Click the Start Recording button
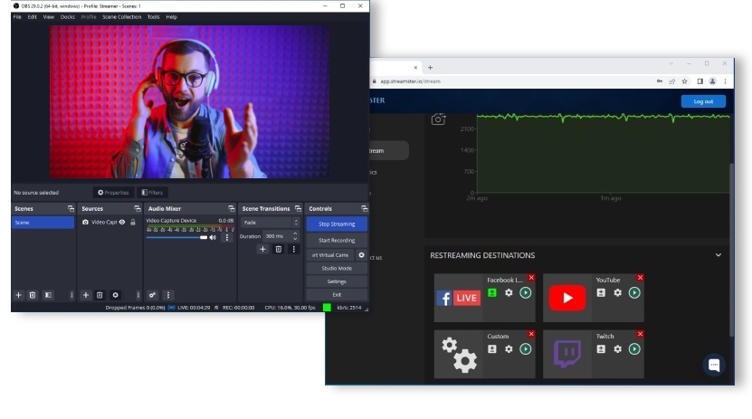This screenshot has width=752, height=419. (x=337, y=240)
